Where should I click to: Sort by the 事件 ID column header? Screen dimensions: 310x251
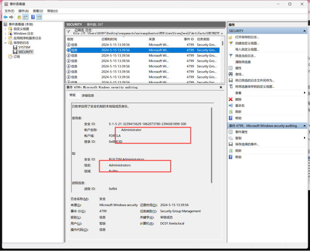189,39
